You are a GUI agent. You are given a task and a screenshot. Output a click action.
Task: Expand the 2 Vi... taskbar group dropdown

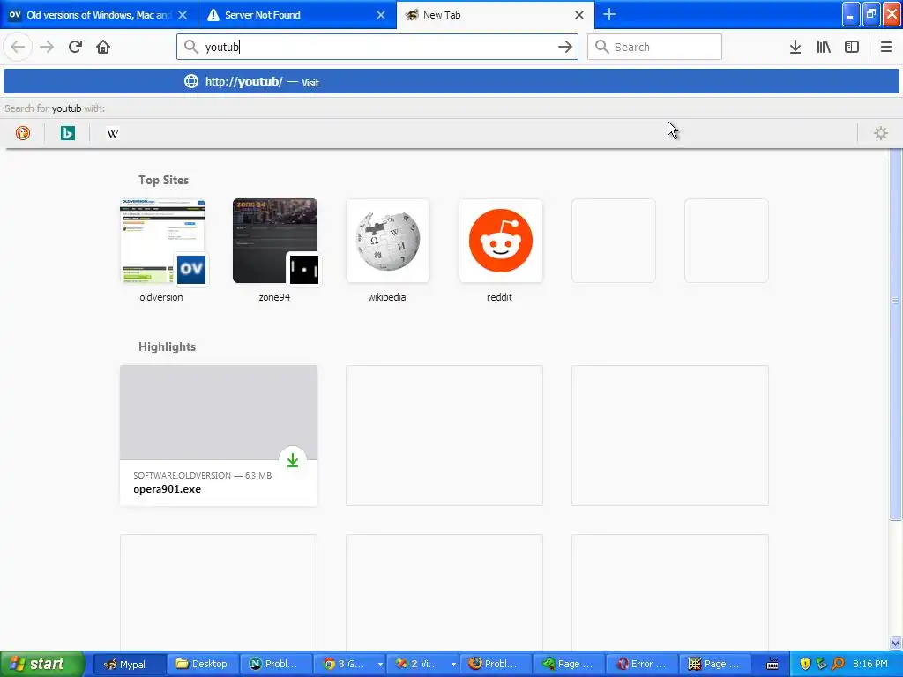click(x=453, y=664)
